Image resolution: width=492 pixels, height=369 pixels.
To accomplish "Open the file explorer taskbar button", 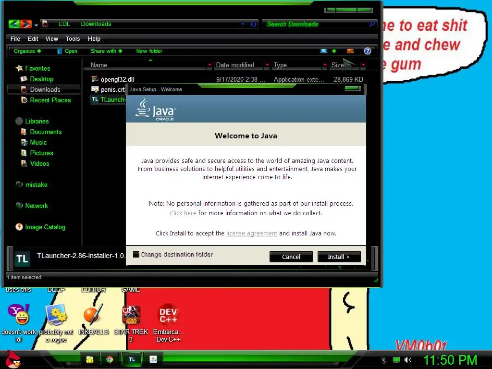I will click(x=90, y=359).
